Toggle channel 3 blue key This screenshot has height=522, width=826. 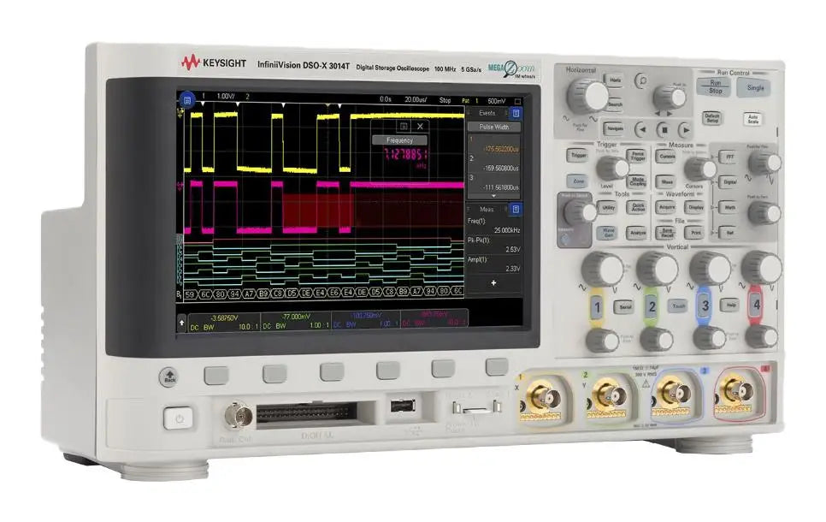pyautogui.click(x=705, y=305)
